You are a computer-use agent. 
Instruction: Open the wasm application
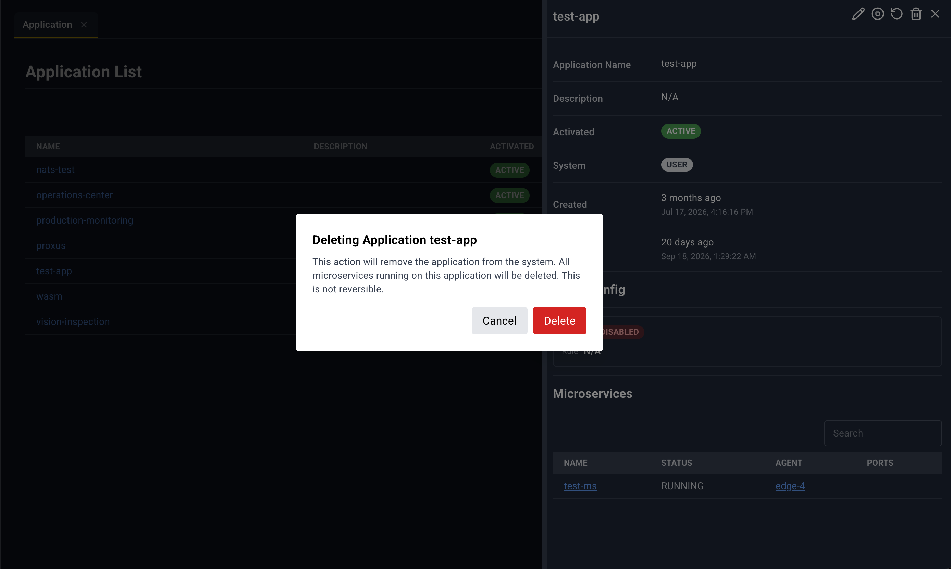click(49, 296)
